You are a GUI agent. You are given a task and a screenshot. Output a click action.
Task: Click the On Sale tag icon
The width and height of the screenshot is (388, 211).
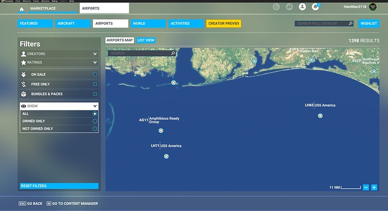[x=24, y=75]
